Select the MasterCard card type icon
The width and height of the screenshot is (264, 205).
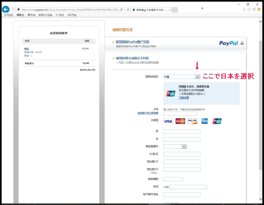point(180,121)
